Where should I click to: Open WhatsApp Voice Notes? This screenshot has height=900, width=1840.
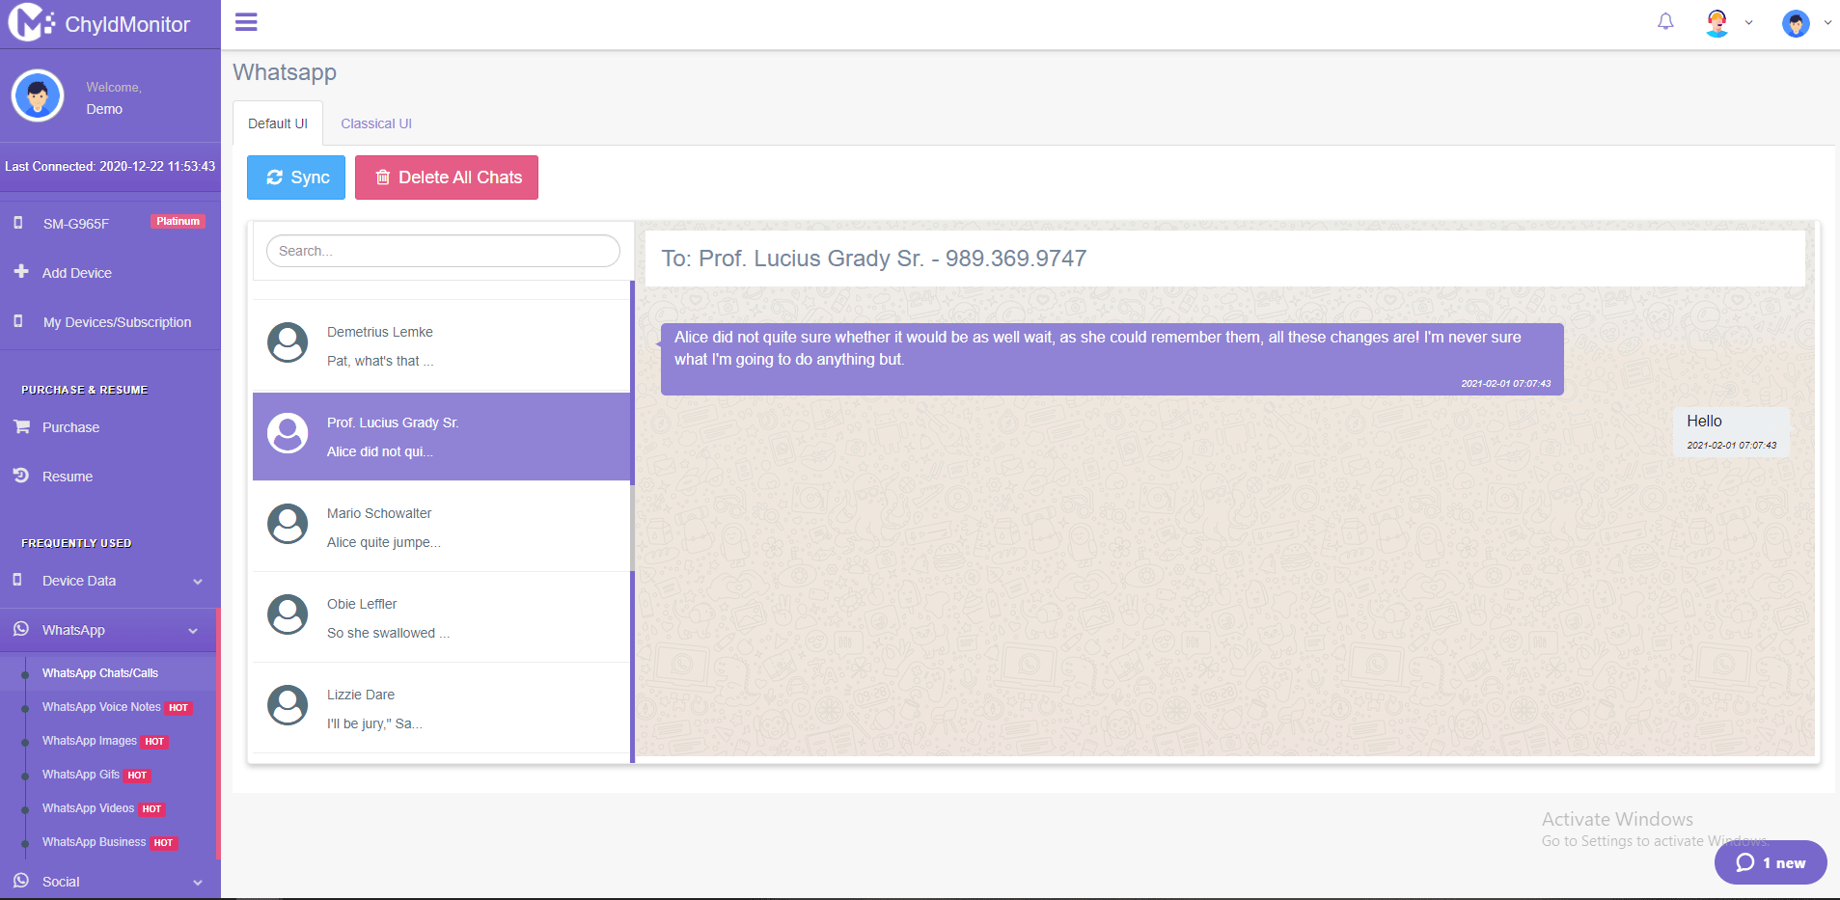pos(101,707)
